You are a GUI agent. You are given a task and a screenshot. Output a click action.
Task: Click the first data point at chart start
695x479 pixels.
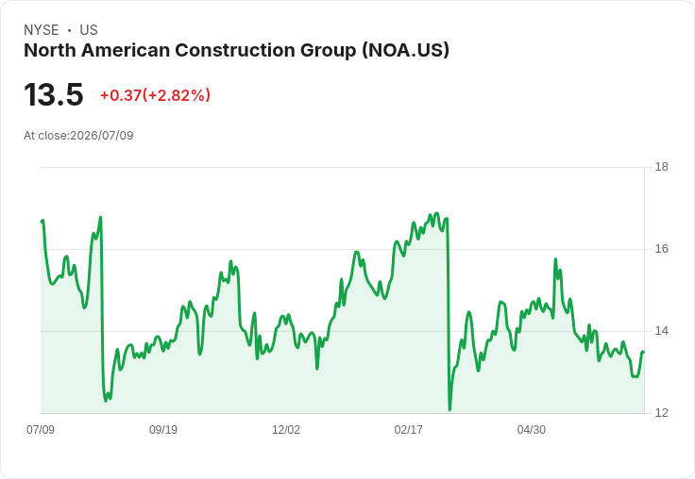coord(42,221)
